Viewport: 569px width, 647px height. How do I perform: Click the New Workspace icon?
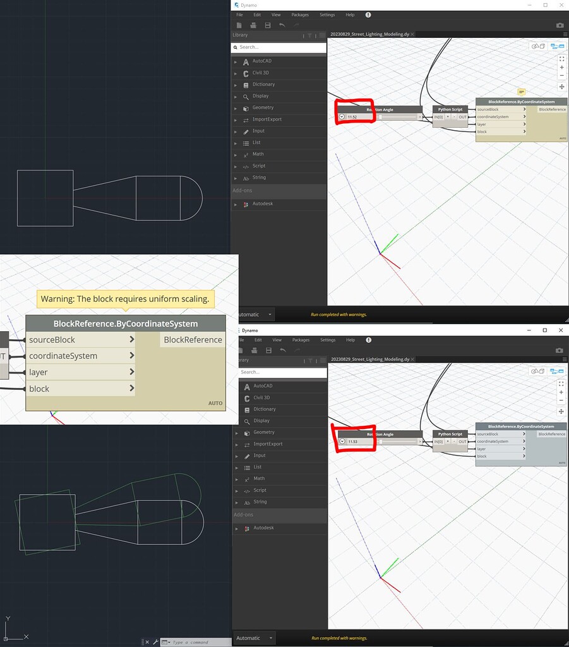coord(239,25)
